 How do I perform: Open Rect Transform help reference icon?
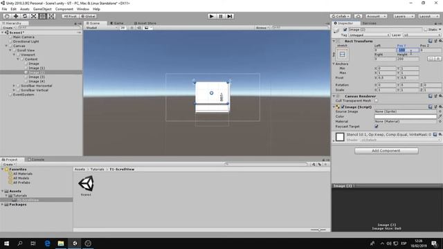pyautogui.click(x=431, y=41)
